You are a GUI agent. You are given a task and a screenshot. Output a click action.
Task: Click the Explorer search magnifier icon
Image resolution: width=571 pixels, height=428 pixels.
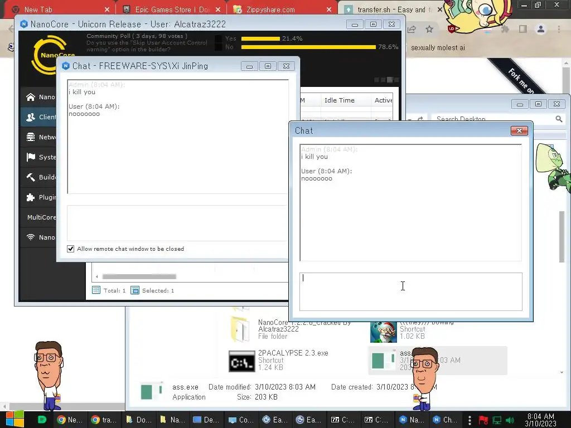[559, 119]
